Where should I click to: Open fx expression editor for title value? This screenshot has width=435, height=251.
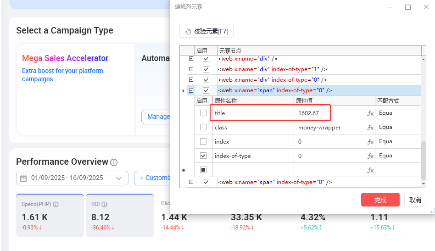370,113
